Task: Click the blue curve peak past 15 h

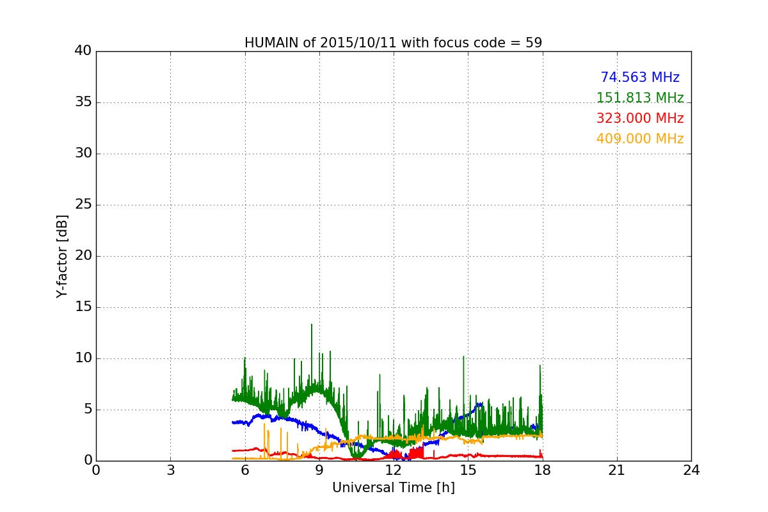Action: 479,404
